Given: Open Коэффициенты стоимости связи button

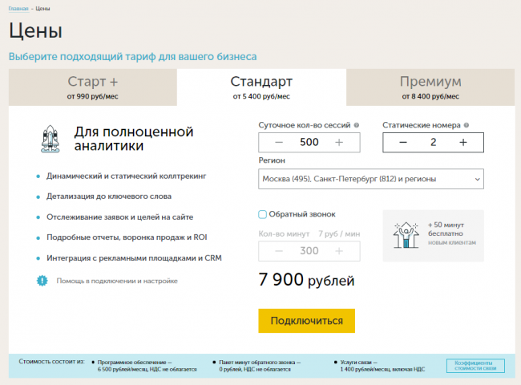Looking at the screenshot, I should pos(475,366).
